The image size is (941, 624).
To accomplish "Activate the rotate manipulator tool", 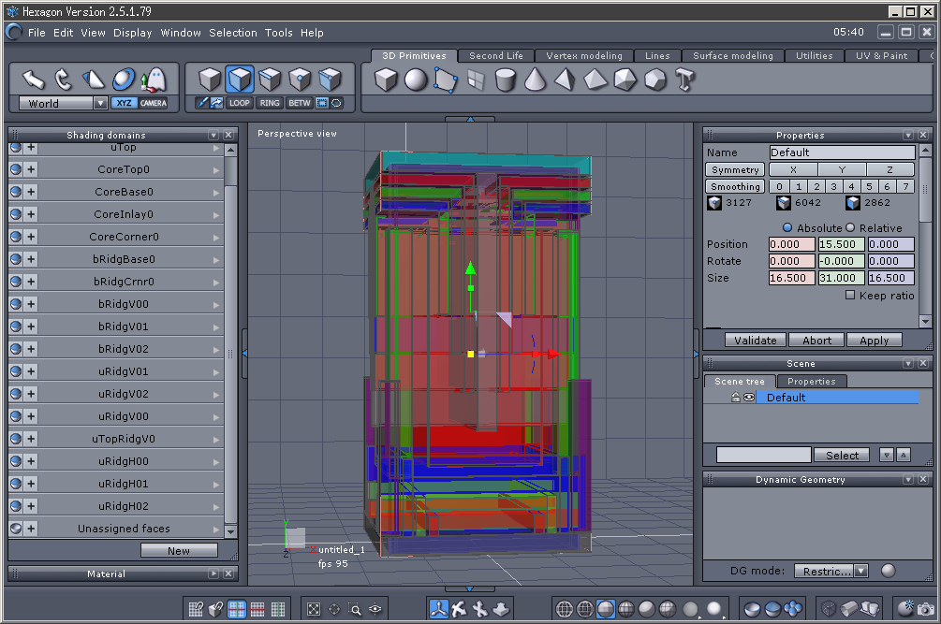I will click(64, 79).
